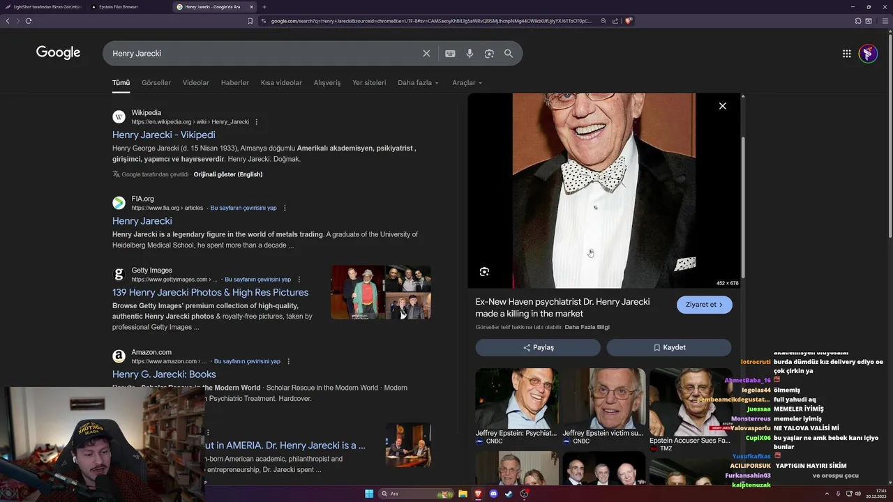Open OBS Studio from the taskbar
The image size is (893, 502).
click(524, 494)
